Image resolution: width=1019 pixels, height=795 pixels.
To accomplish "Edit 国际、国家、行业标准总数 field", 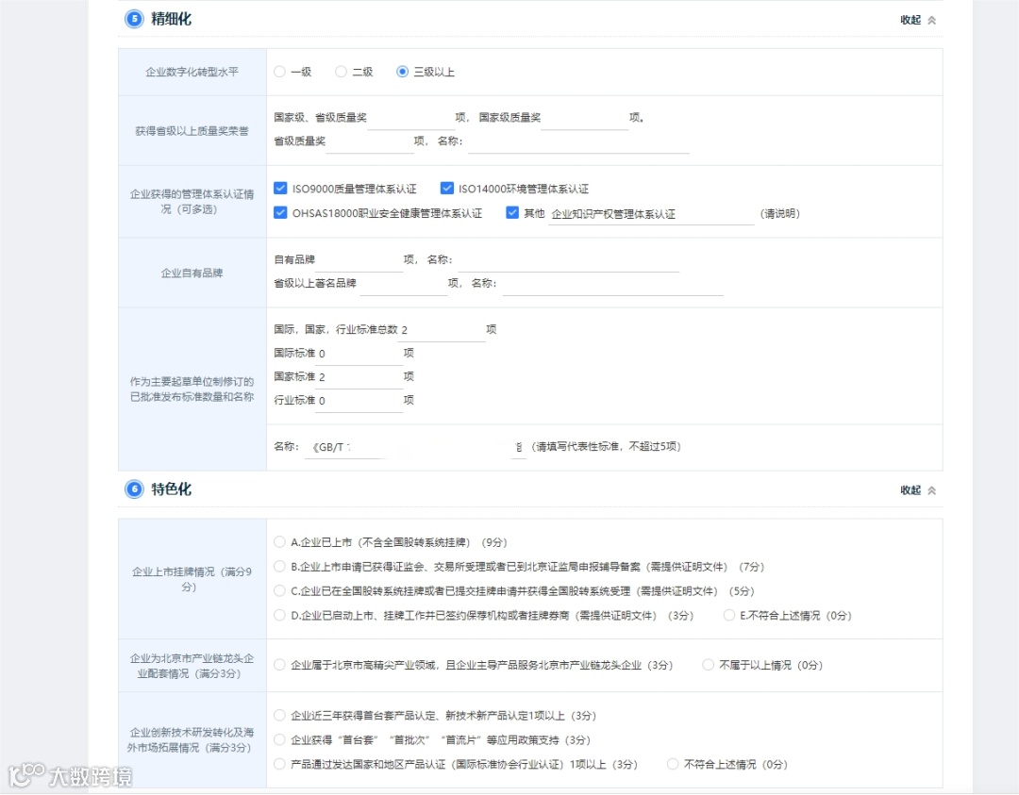I will tap(442, 331).
